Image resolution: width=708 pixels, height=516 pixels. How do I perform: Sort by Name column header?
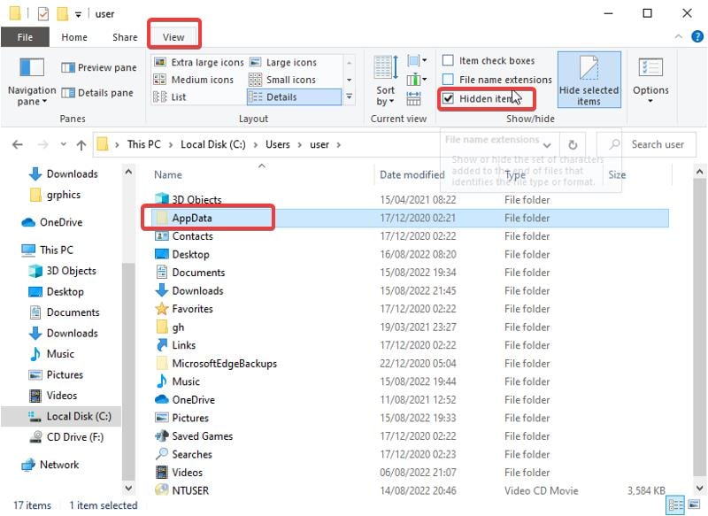(167, 174)
